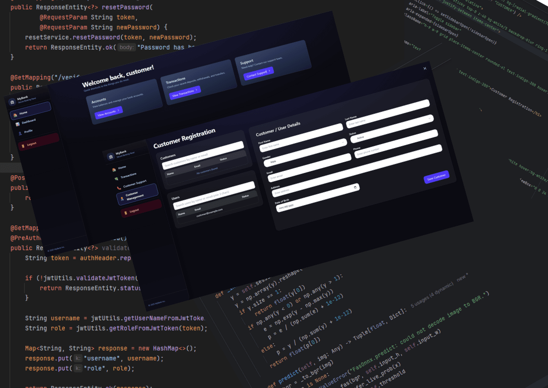Viewport: 548px width, 388px height.
Task: Click the calendar icon in Date of Birth field
Action: point(355,187)
